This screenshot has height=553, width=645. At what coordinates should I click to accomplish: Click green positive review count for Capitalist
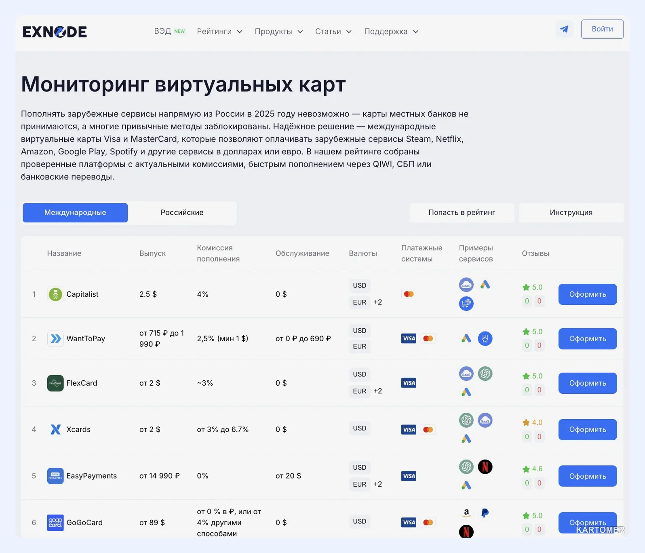pos(527,301)
